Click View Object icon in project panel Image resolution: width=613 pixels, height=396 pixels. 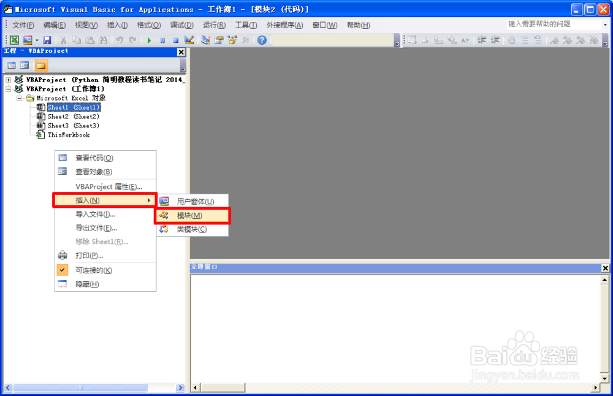tap(25, 65)
